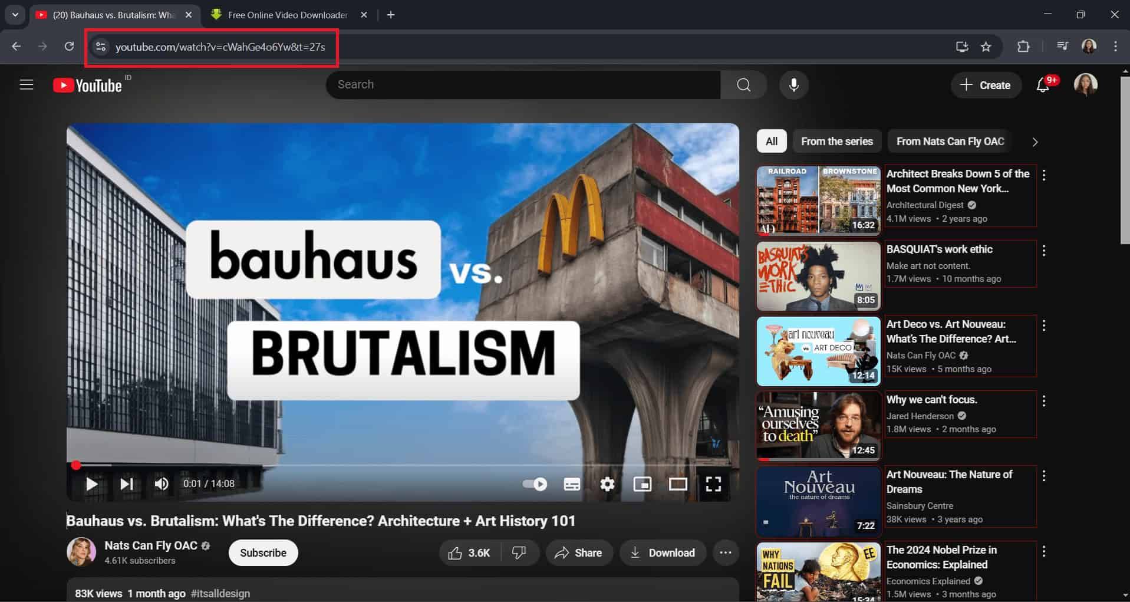The image size is (1130, 602).
Task: Play the video
Action: tap(91, 484)
